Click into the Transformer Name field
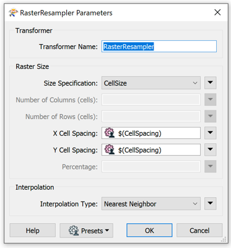This screenshot has height=248, width=231. pyautogui.click(x=159, y=46)
